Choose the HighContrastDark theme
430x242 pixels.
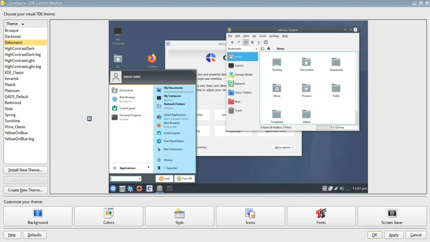pos(26,49)
